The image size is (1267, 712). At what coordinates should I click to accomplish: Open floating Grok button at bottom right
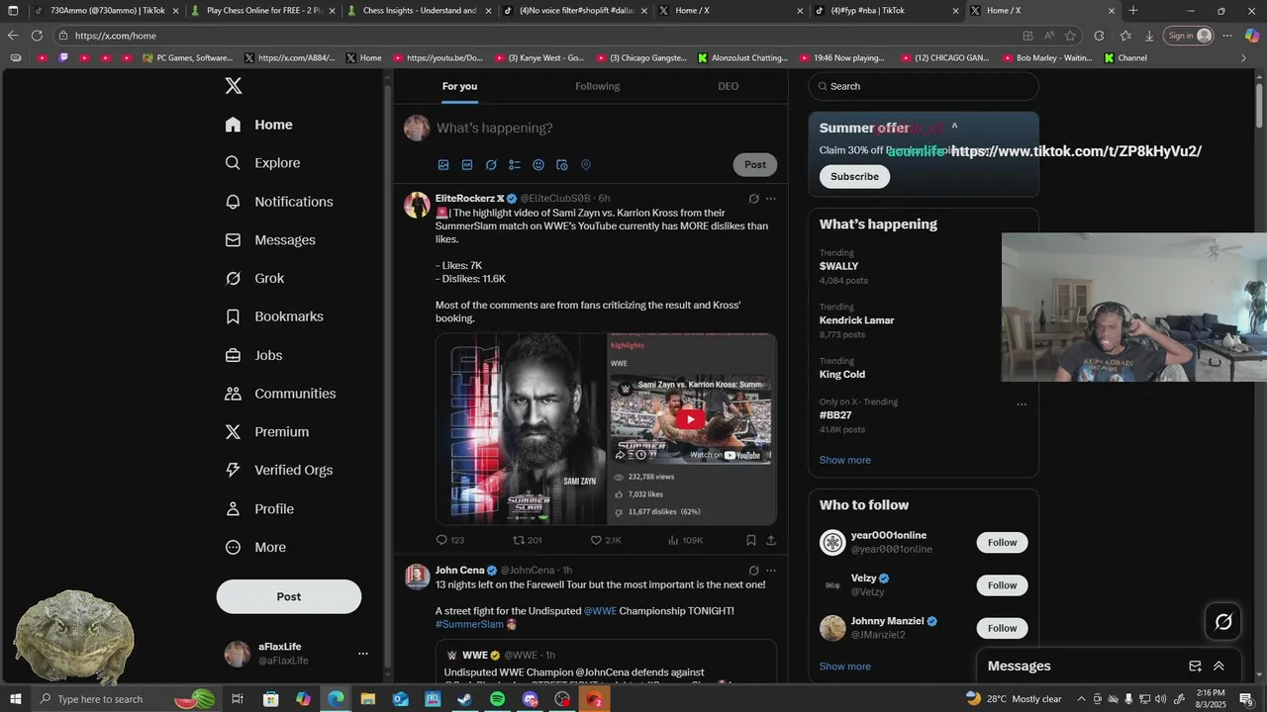[1223, 622]
